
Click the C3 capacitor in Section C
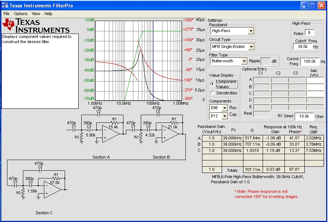click(x=31, y=185)
